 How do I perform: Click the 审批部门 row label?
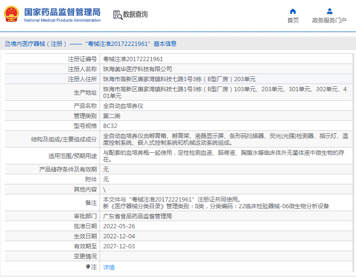click(85, 216)
